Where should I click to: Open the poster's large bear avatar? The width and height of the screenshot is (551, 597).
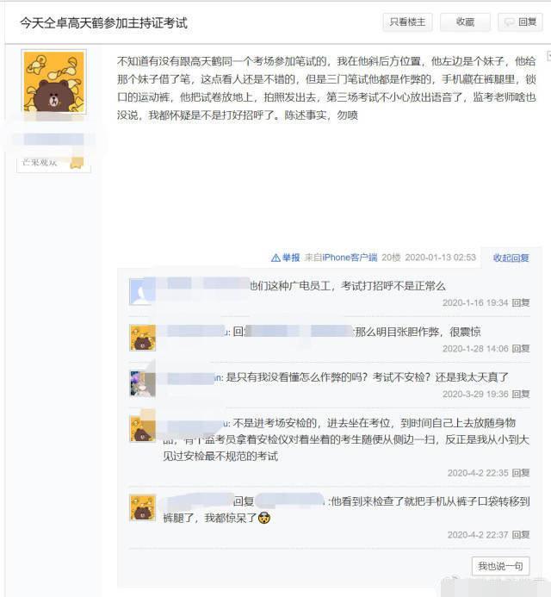(53, 82)
